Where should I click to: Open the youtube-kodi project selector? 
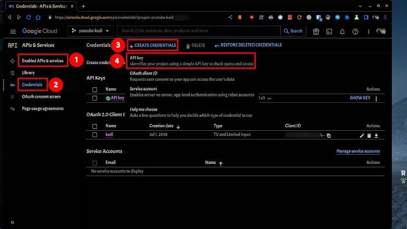90,31
